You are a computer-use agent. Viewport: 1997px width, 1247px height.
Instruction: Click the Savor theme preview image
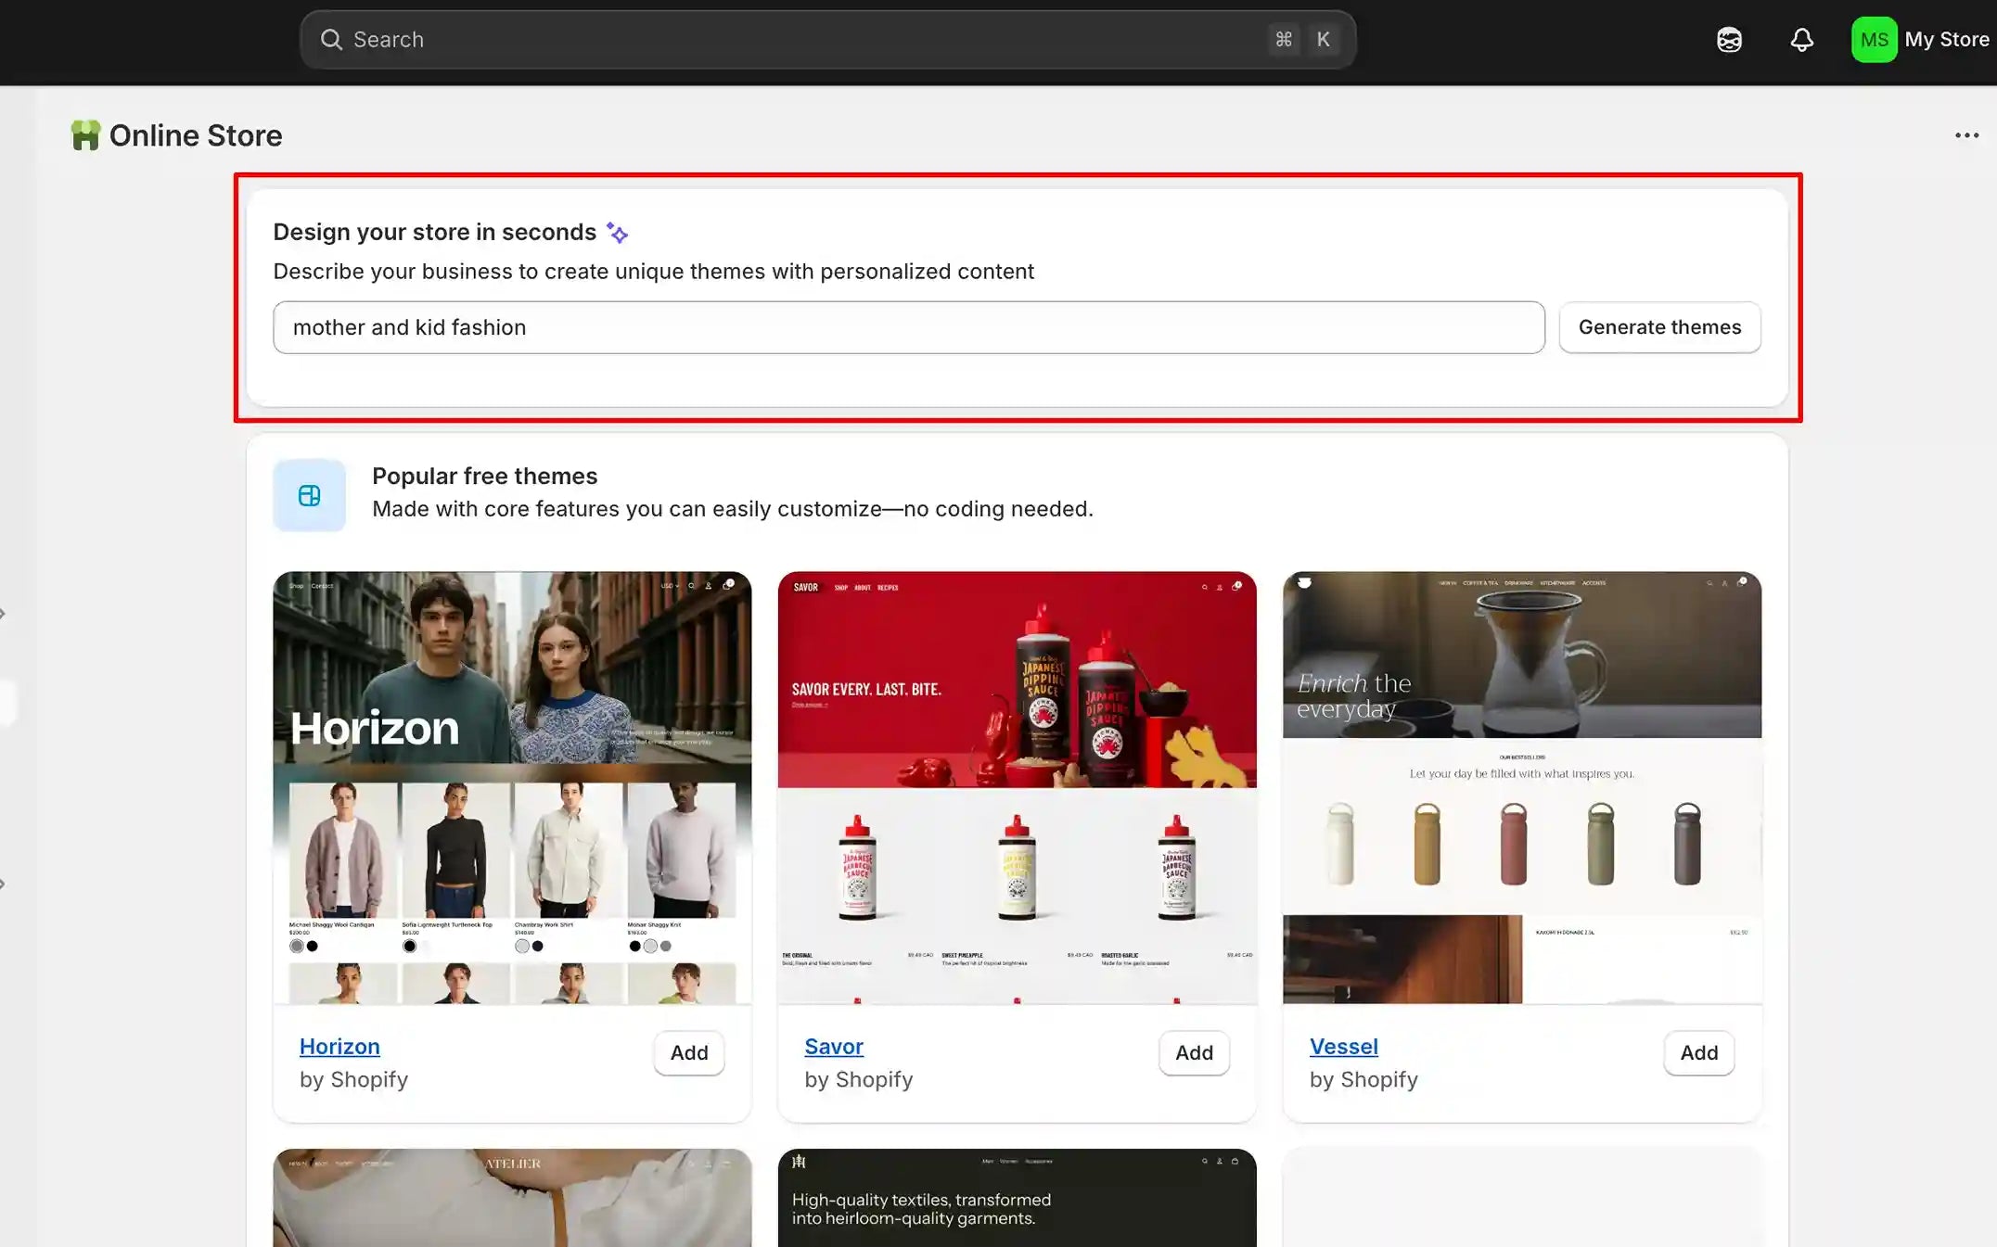1017,787
